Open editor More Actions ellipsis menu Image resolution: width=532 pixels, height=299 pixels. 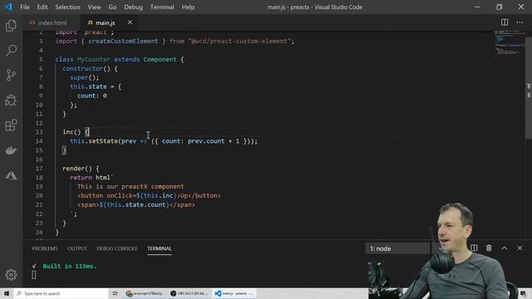(x=520, y=22)
